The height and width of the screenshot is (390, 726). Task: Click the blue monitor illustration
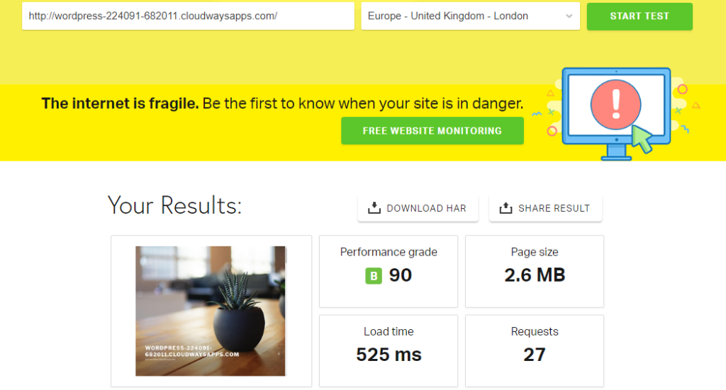(x=616, y=114)
